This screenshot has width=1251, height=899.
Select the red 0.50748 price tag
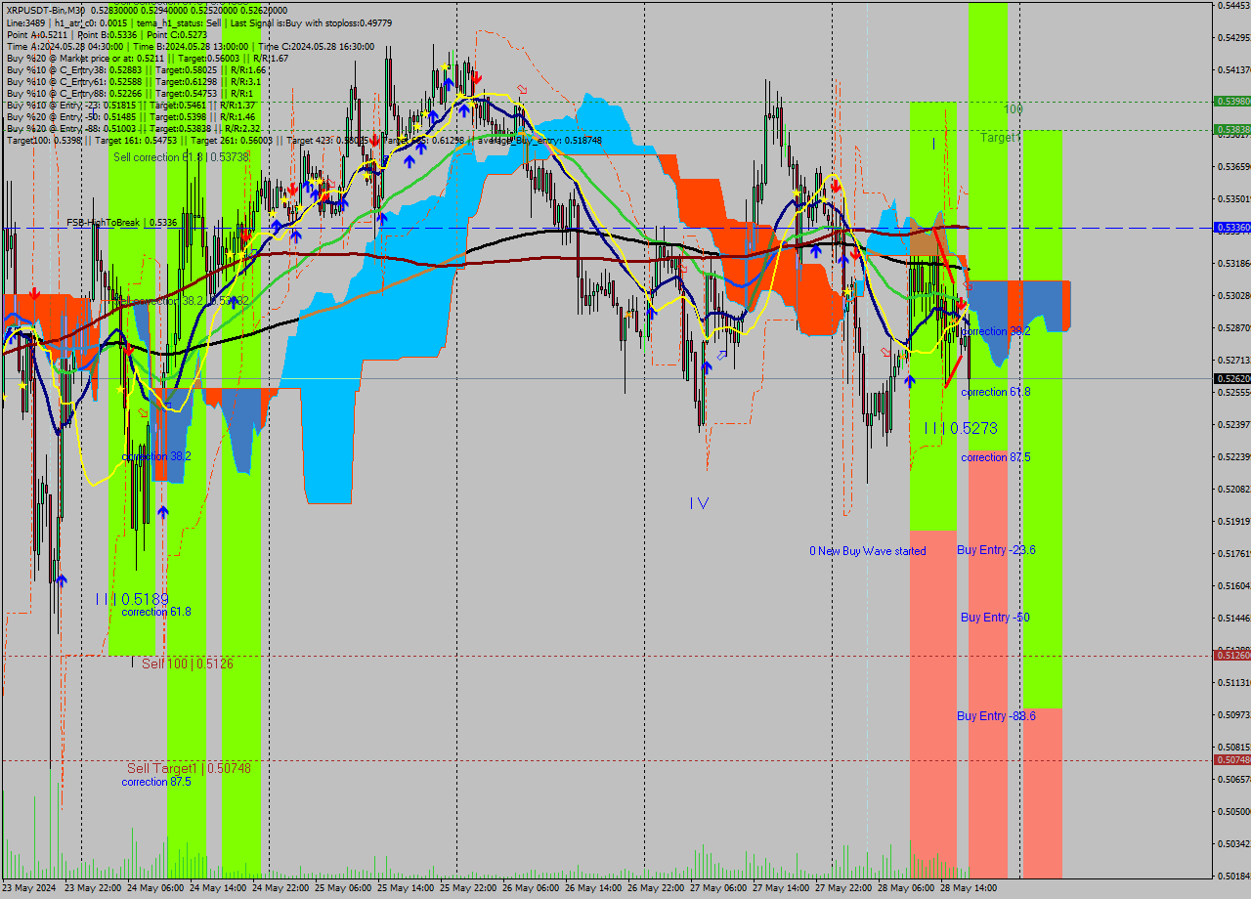click(x=1231, y=759)
